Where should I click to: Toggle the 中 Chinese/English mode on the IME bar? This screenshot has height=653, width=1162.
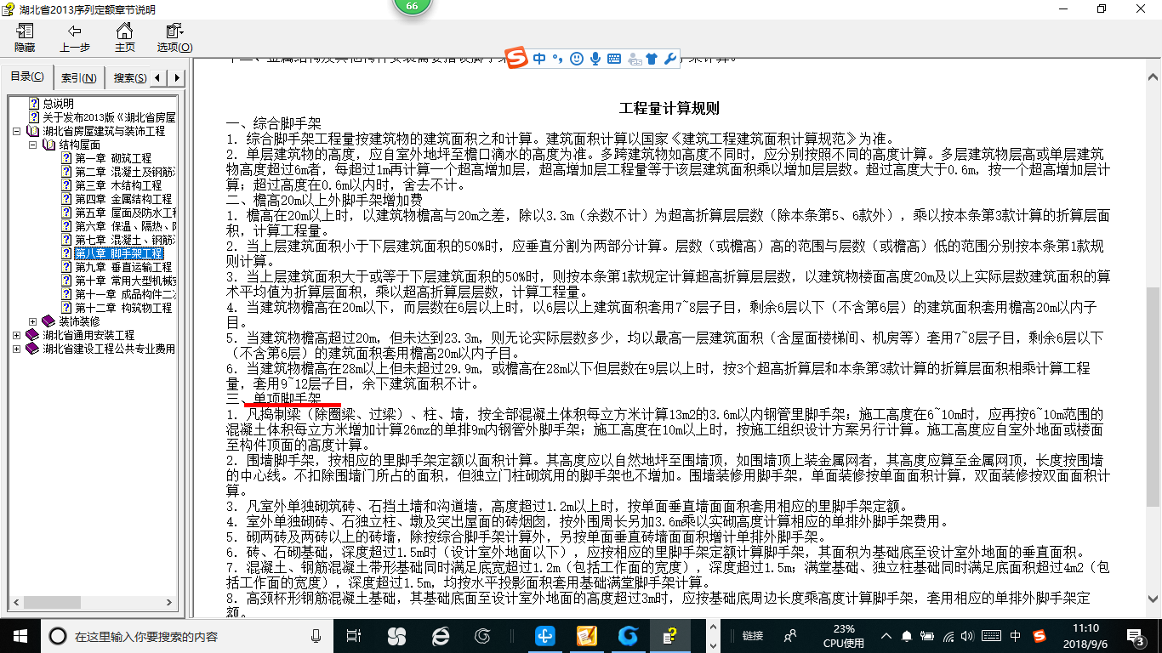tap(540, 59)
